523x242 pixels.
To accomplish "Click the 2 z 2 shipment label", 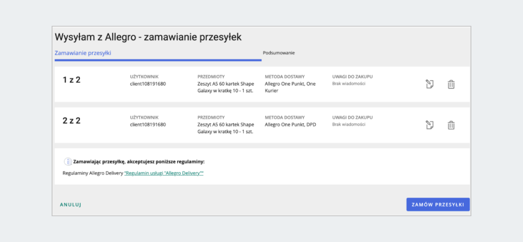I will click(x=72, y=121).
